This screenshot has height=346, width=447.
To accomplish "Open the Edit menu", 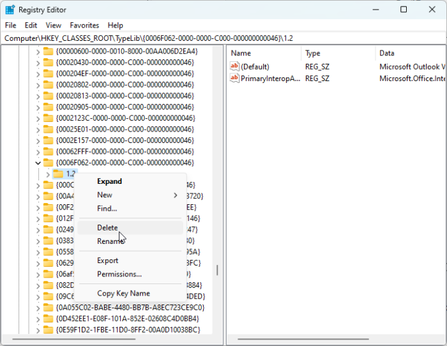I will coord(31,26).
